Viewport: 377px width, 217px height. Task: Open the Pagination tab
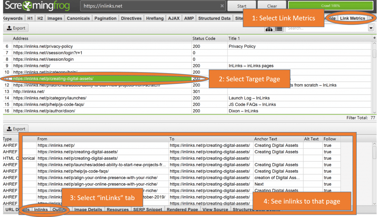pos(105,18)
